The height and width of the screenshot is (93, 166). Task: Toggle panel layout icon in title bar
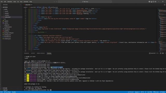[151, 2]
